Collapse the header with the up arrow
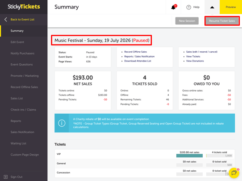 point(212,7)
